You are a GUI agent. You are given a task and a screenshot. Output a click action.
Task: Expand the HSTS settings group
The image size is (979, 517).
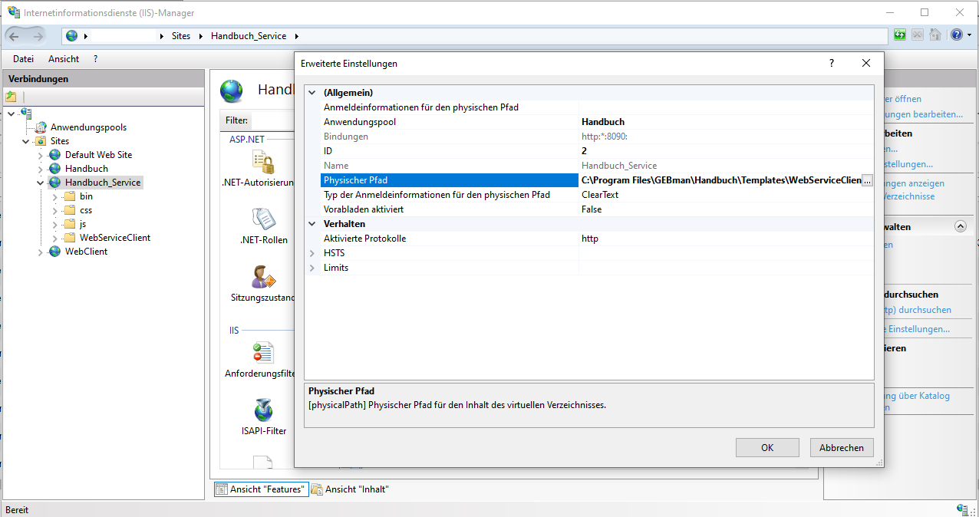[x=312, y=253]
